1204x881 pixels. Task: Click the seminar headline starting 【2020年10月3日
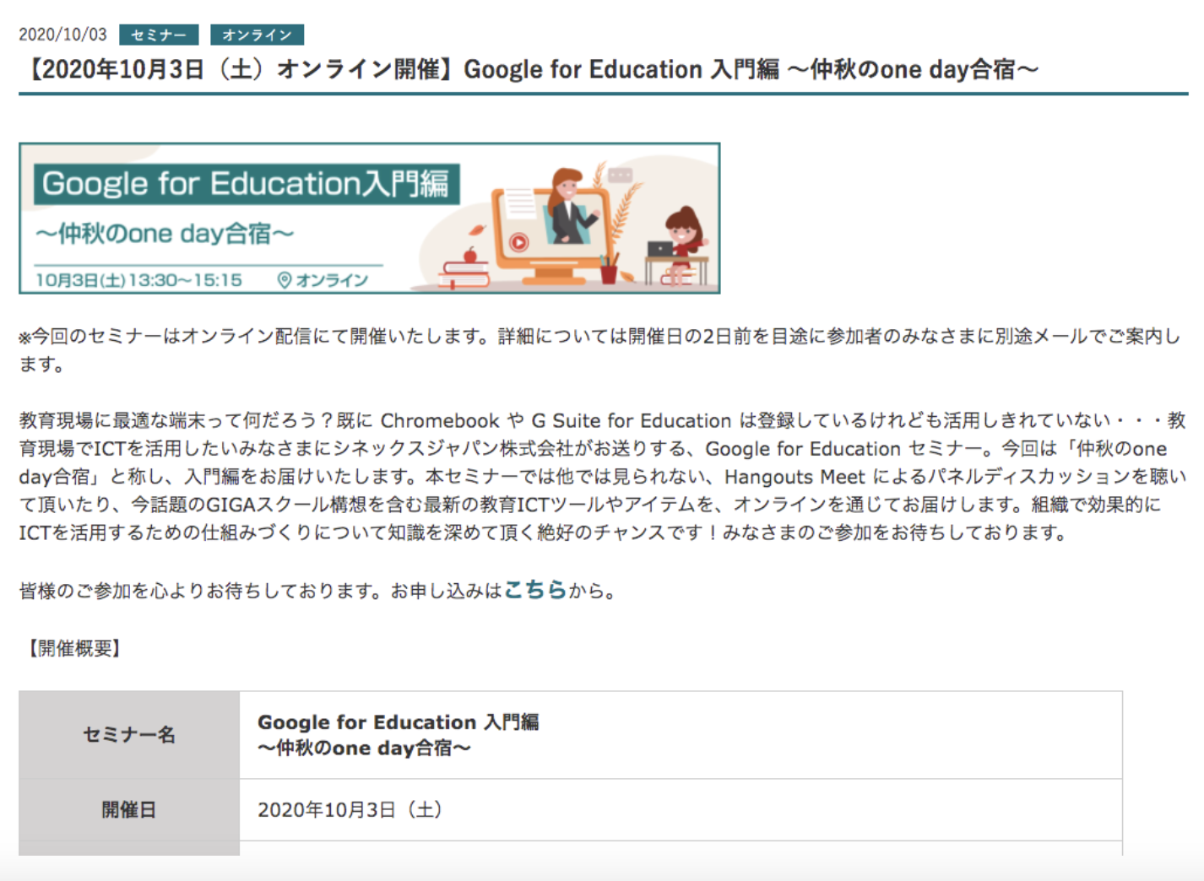(x=529, y=69)
